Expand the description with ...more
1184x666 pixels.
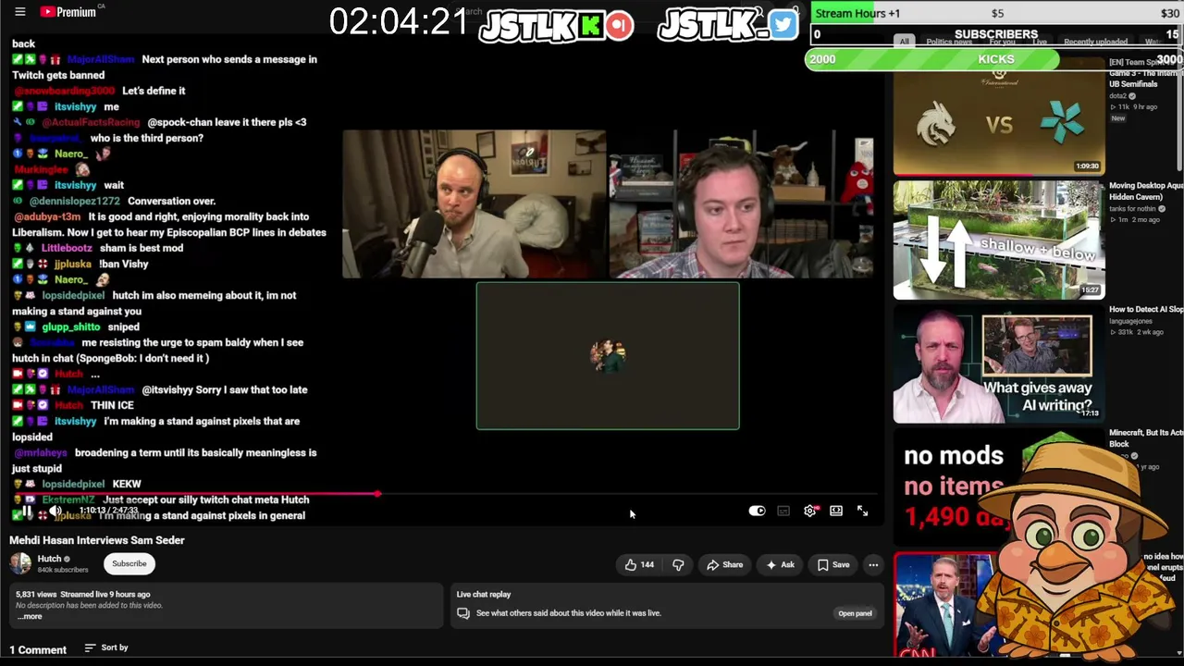tap(31, 617)
